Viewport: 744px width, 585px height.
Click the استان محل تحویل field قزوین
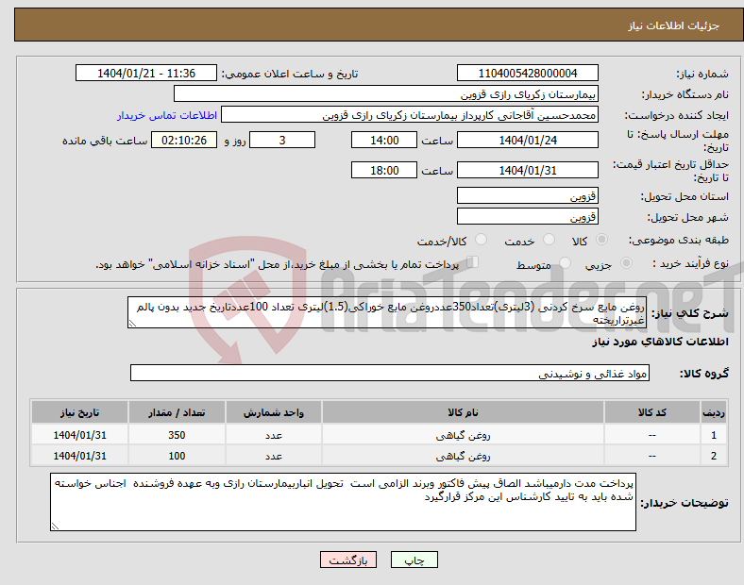click(x=527, y=195)
